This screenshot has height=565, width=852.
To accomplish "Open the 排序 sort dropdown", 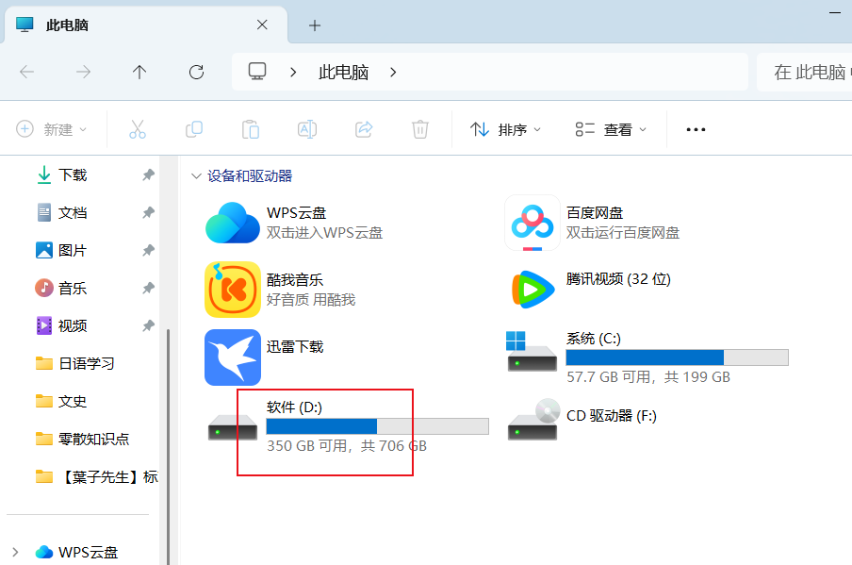I will (505, 129).
